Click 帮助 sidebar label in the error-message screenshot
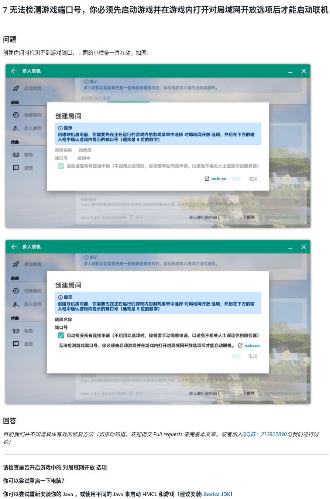330x499 pixels. 28,331
